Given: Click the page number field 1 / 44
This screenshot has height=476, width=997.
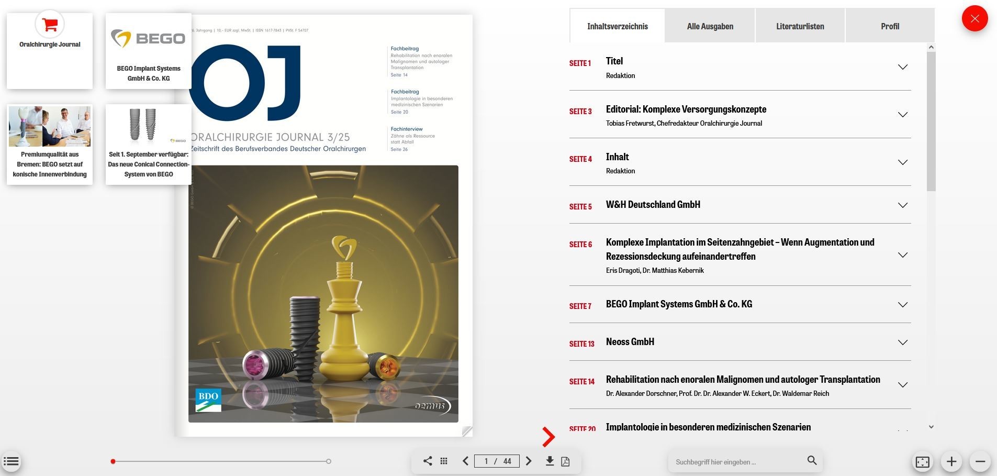Looking at the screenshot, I should [x=497, y=461].
